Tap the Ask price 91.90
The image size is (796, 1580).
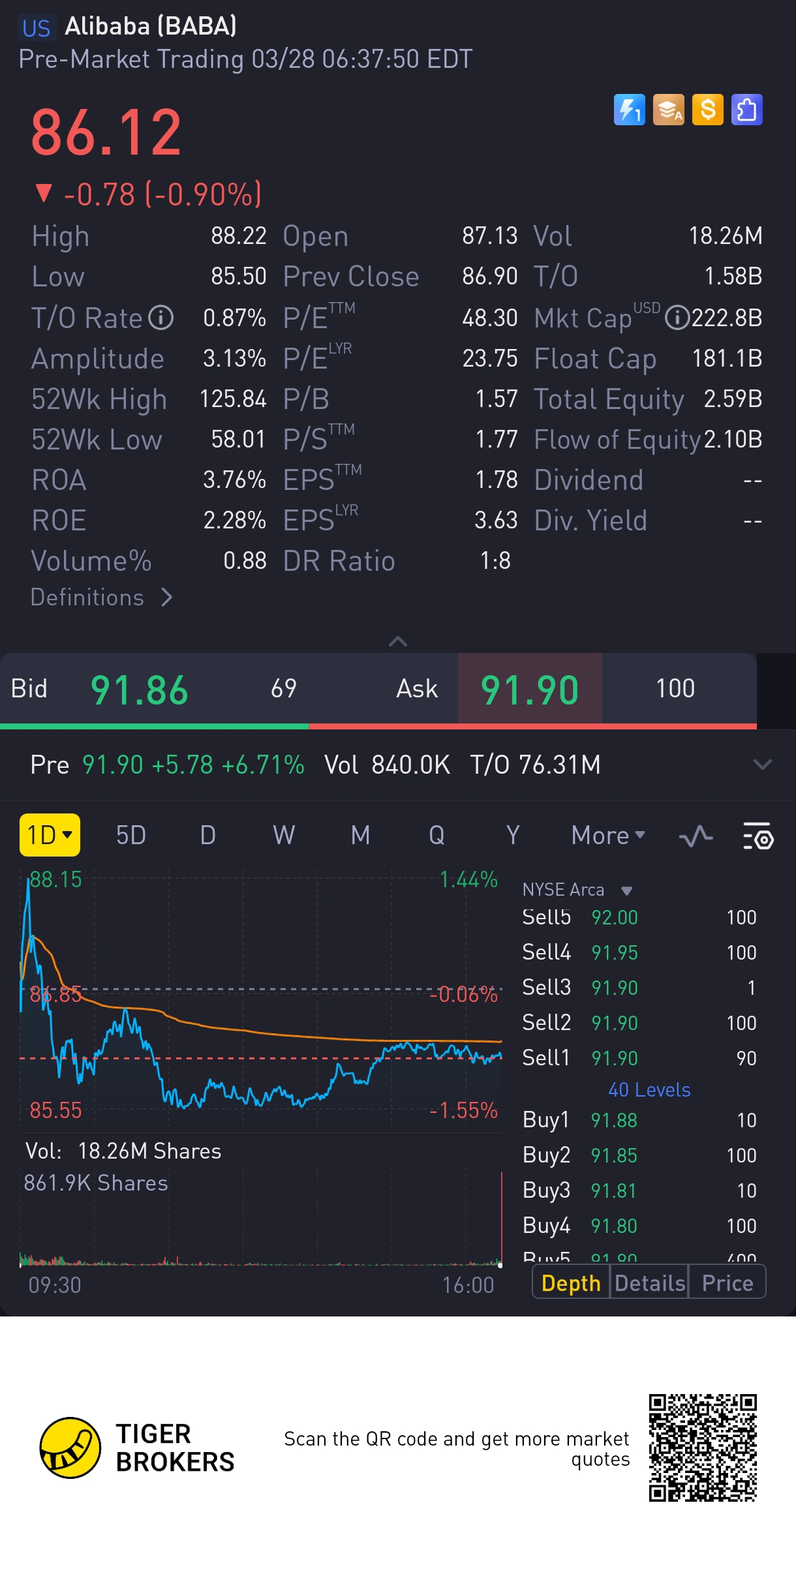[x=529, y=690]
